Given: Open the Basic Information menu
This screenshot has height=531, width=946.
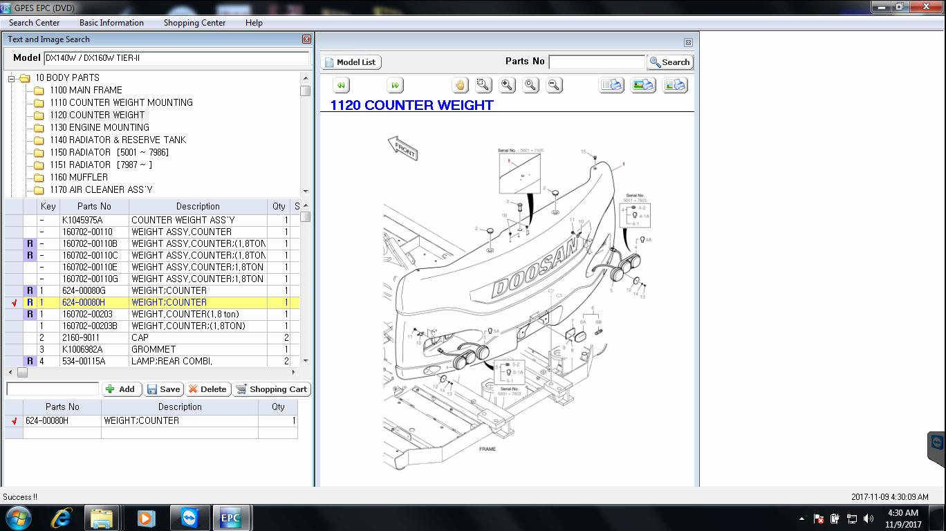Looking at the screenshot, I should tap(111, 23).
